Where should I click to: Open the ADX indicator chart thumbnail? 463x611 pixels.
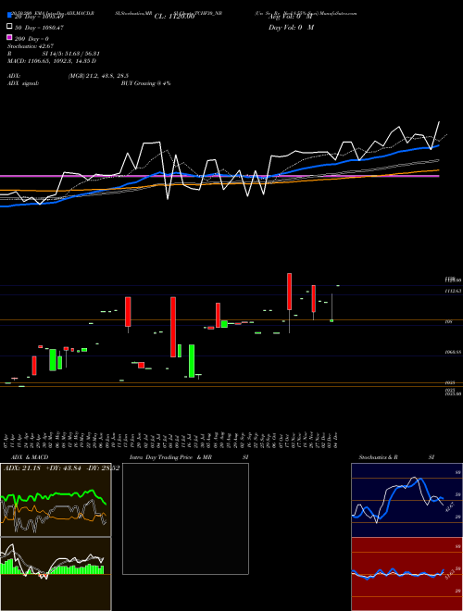point(56,500)
